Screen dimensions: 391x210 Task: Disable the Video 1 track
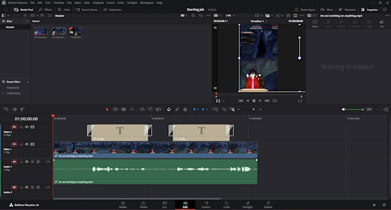coord(32,144)
